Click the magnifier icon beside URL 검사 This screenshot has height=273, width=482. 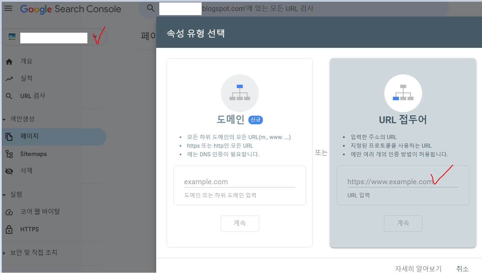point(9,96)
